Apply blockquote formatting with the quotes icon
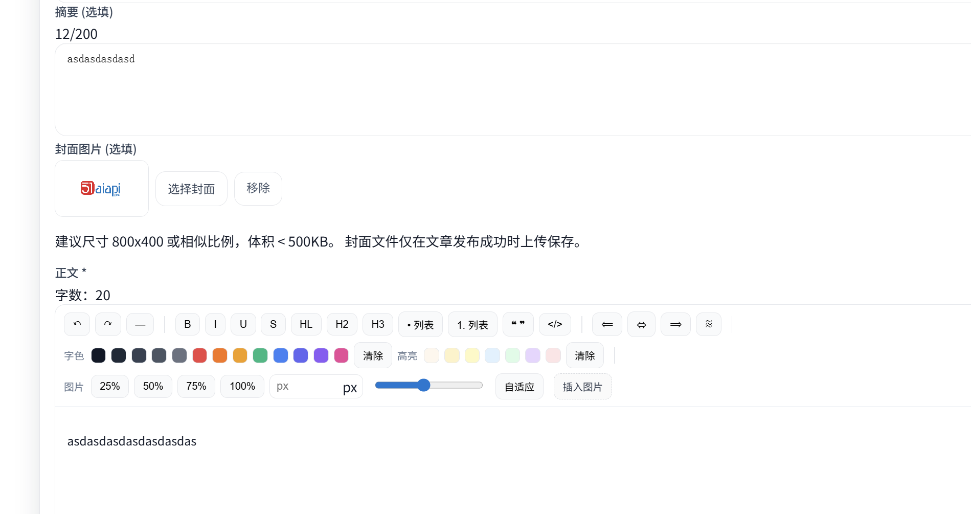The width and height of the screenshot is (971, 514). (x=518, y=324)
